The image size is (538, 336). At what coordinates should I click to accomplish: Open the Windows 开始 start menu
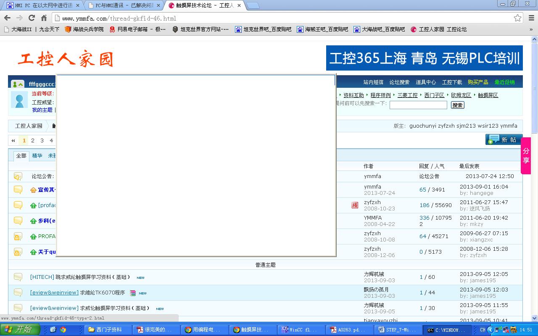coord(20,330)
